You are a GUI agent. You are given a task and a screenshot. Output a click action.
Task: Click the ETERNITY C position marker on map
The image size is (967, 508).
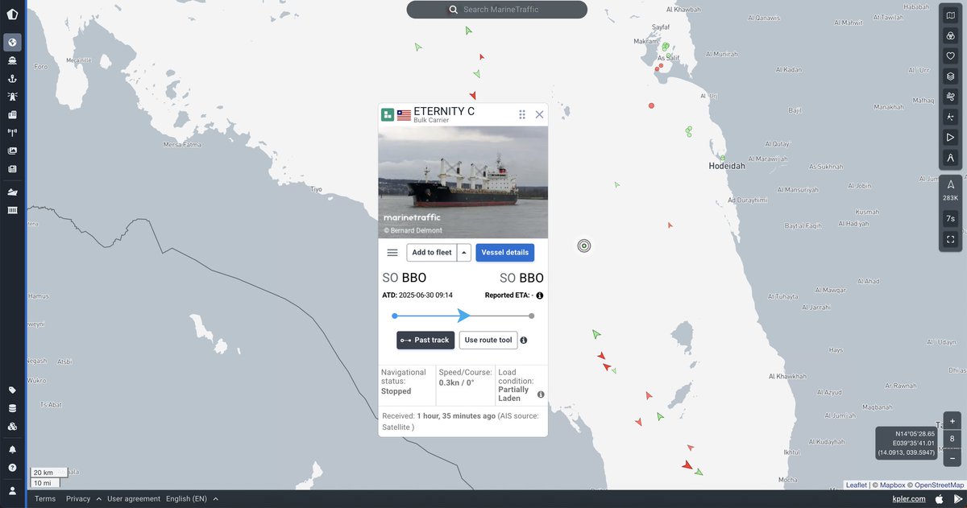(x=584, y=246)
